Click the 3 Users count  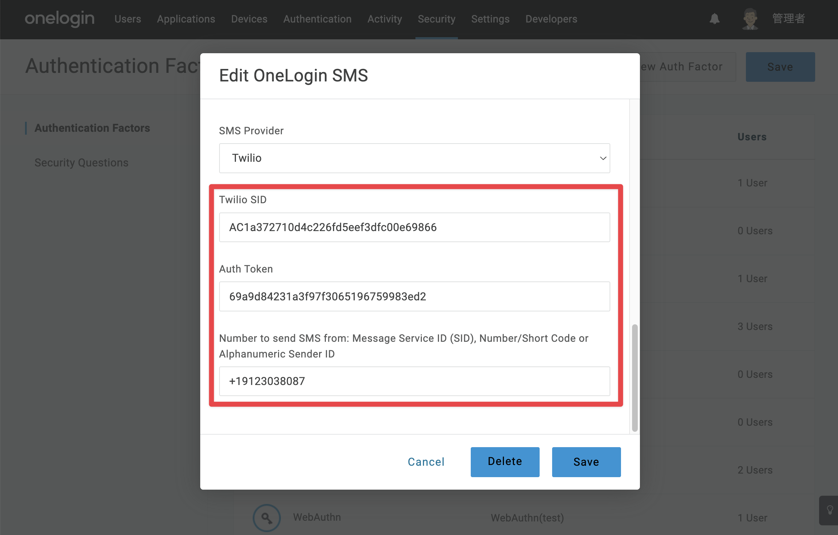tap(755, 326)
